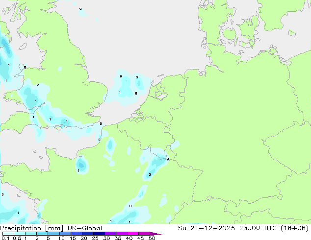The width and height of the screenshot is (311, 240).
Task: Click the '(18+06)' forecast offset text
Action: 295,228
